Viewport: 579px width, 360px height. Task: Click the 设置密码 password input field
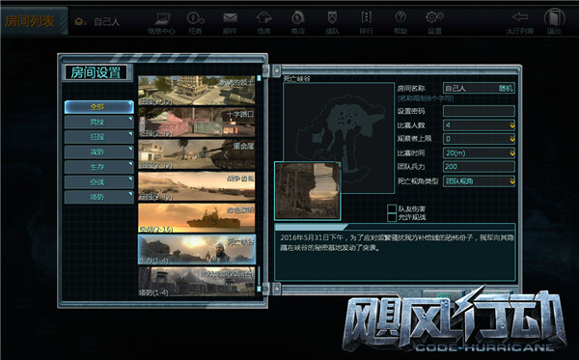tap(479, 111)
